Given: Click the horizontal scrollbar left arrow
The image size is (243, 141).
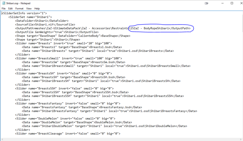Looking at the screenshot, I should click(2, 139).
